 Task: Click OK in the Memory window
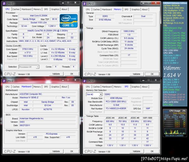pyautogui.click(x=152, y=74)
